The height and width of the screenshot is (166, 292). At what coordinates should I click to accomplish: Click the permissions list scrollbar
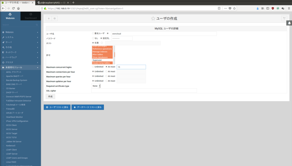click(x=114, y=55)
